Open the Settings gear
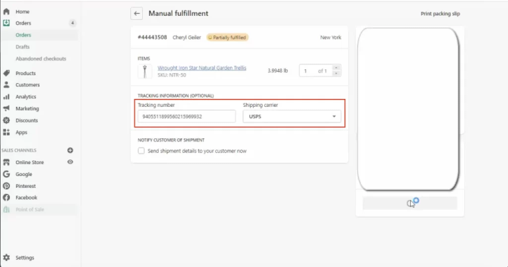The image size is (508, 267). [x=7, y=258]
